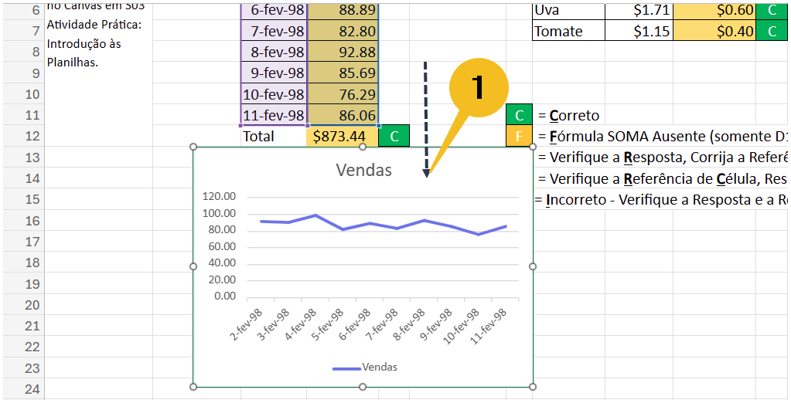Screen dimensions: 791x403
Task: Select the 5-fev-98 axis label
Action: click(x=330, y=325)
